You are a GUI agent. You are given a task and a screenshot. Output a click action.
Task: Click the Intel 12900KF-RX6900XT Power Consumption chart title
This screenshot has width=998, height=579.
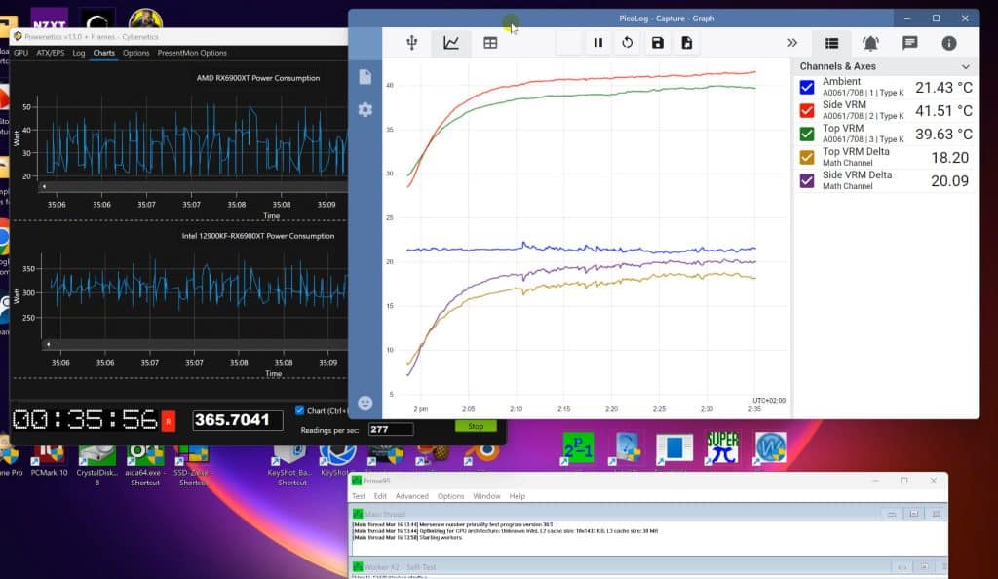click(257, 236)
